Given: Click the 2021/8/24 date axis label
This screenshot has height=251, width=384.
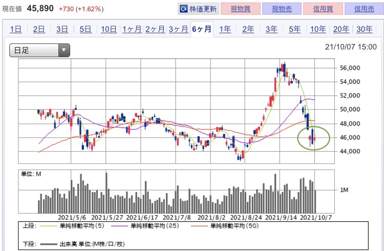Looking at the screenshot, I should (x=246, y=218).
